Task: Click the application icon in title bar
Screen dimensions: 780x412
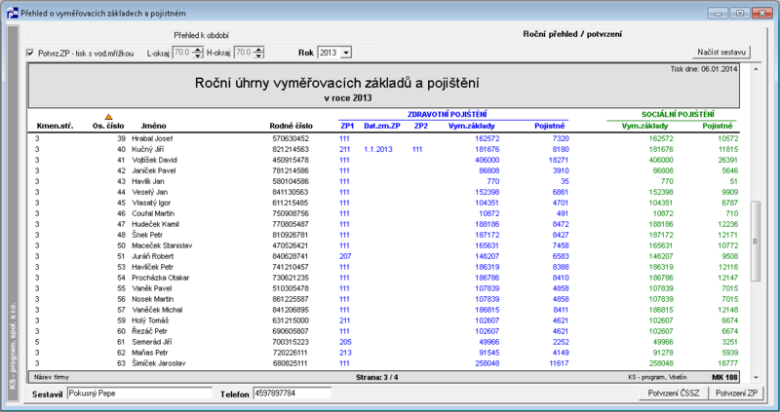Action: [13, 14]
